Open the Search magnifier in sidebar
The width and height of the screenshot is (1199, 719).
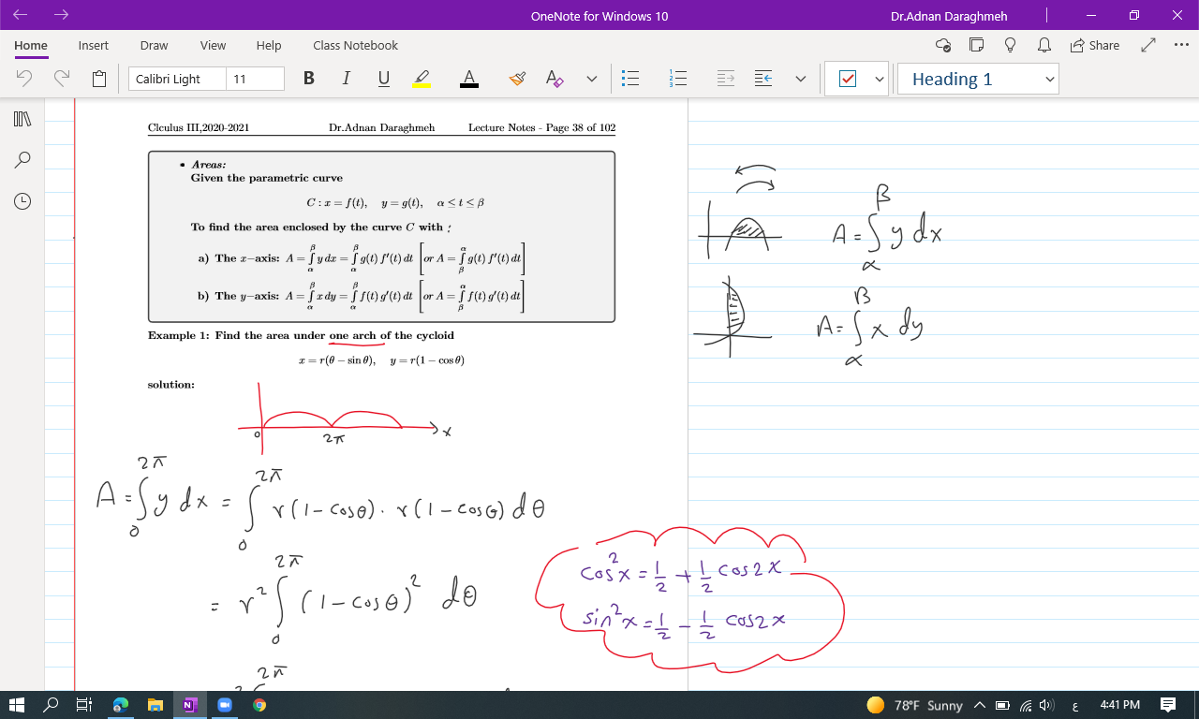pyautogui.click(x=23, y=160)
